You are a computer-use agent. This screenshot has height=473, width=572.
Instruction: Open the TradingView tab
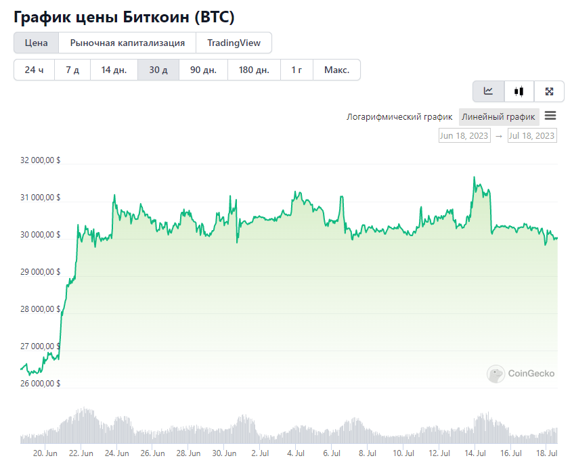pyautogui.click(x=234, y=43)
